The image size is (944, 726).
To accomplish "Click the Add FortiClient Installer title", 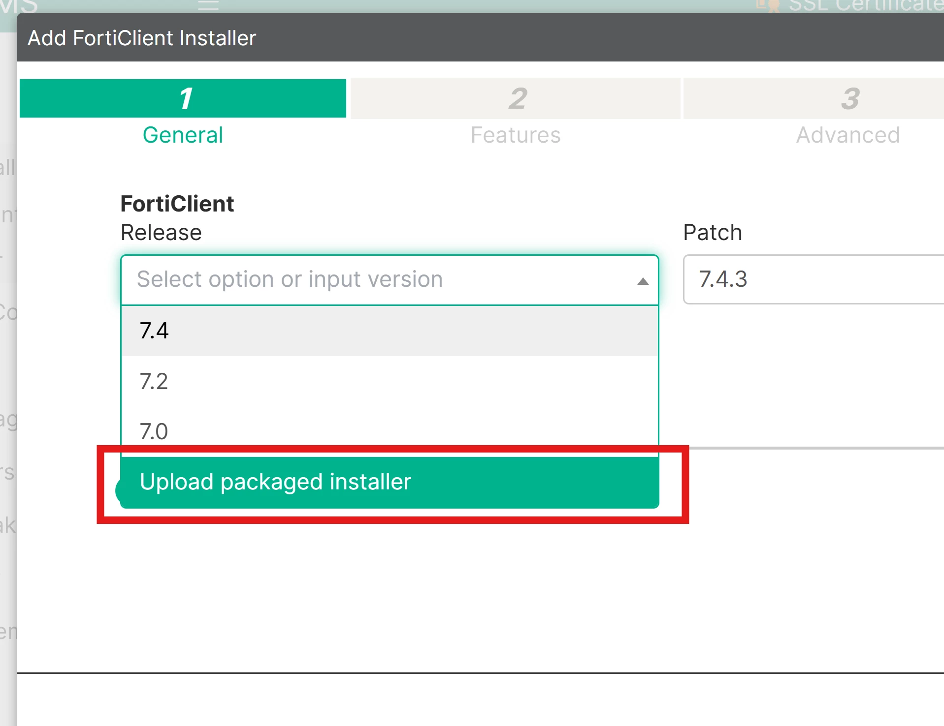I will click(x=142, y=38).
